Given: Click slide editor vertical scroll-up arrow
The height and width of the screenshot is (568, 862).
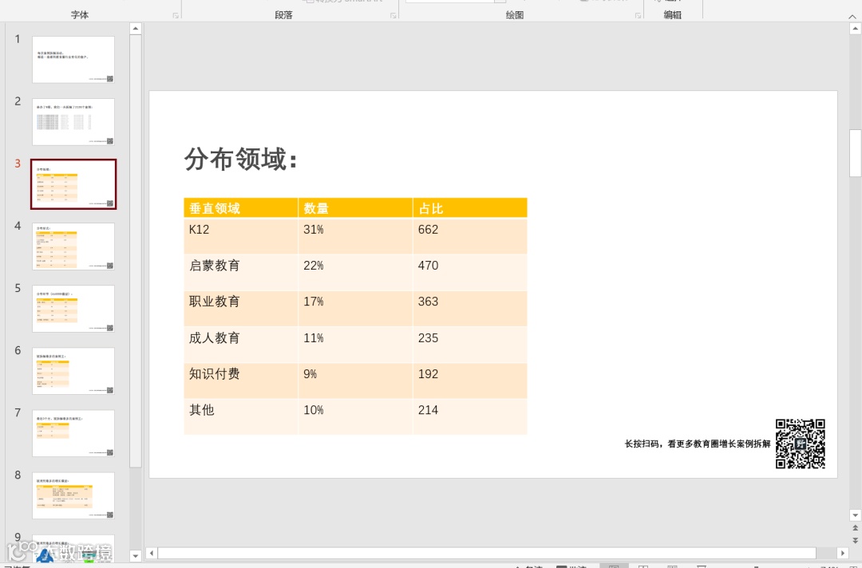Looking at the screenshot, I should (x=855, y=29).
